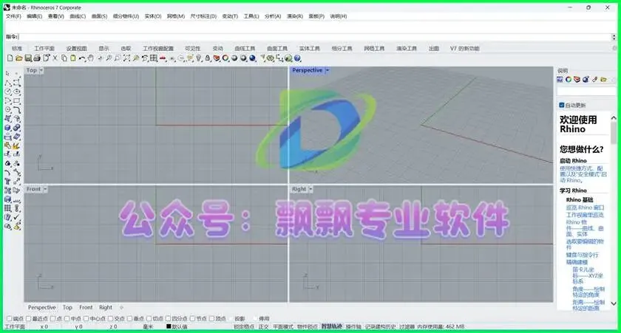Enable the 节点 object snap checkbox
This screenshot has height=333, width=621.
click(192, 318)
